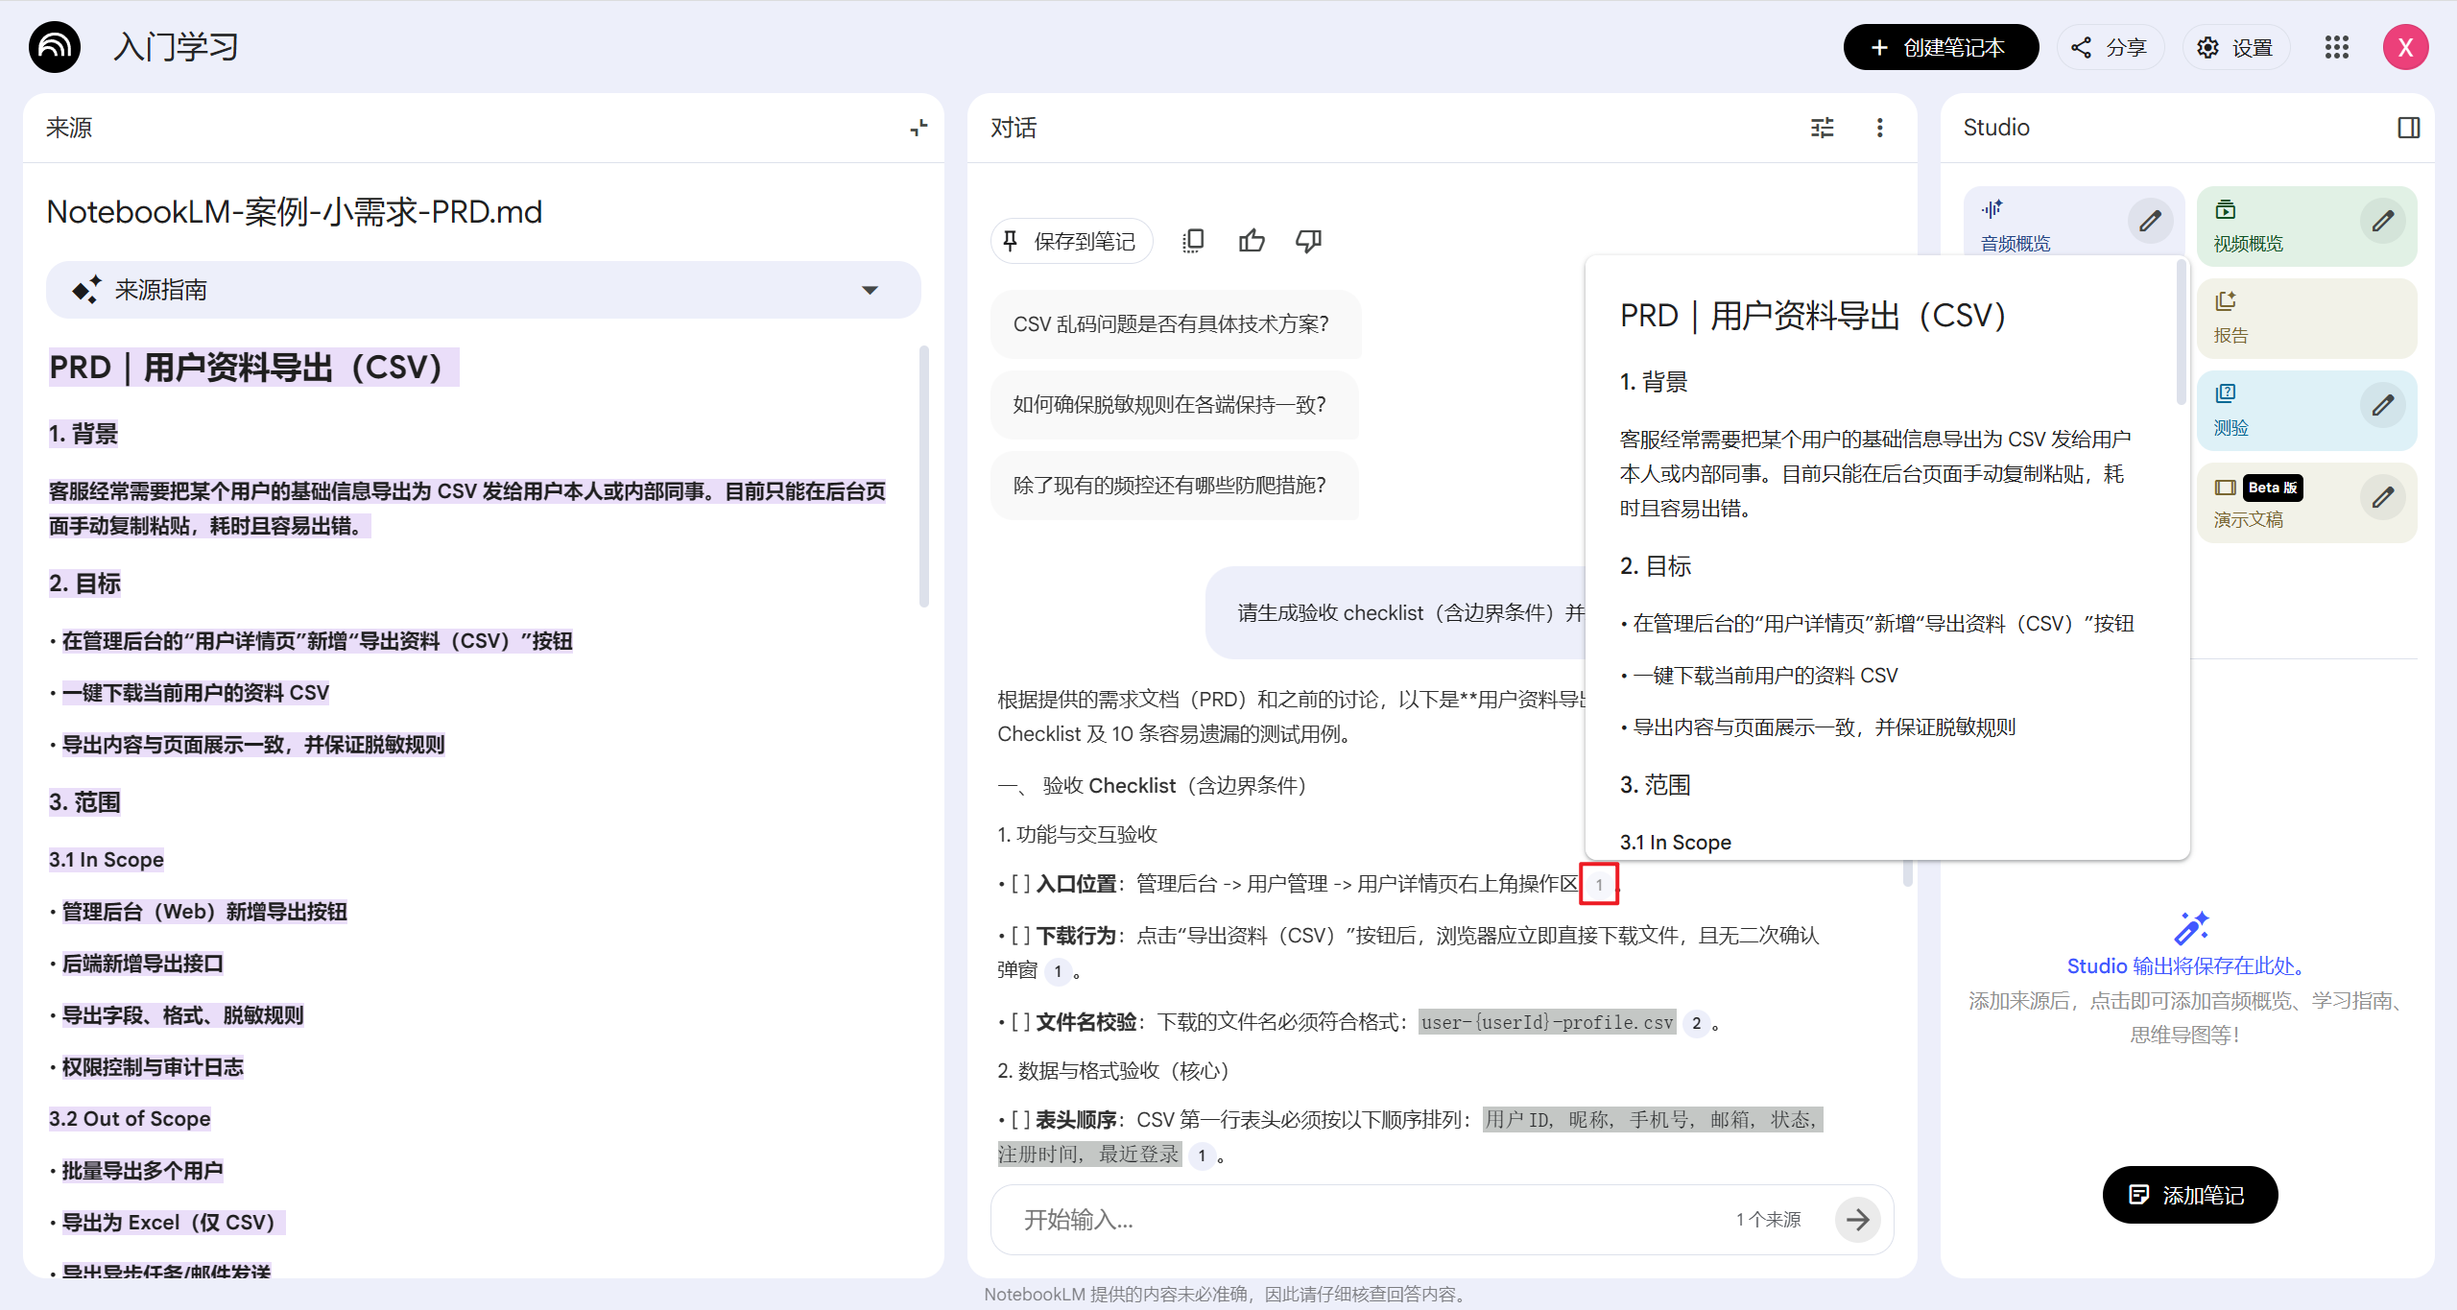This screenshot has height=1310, width=2457.
Task: Edit the 测验 card via pencil icon
Action: pos(2383,405)
